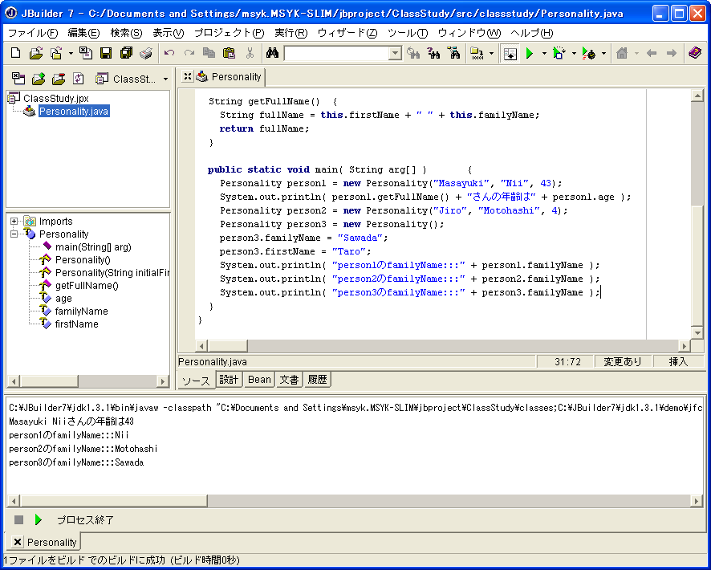This screenshot has width=711, height=570.
Task: Click the Save file floppy icon
Action: (x=106, y=53)
